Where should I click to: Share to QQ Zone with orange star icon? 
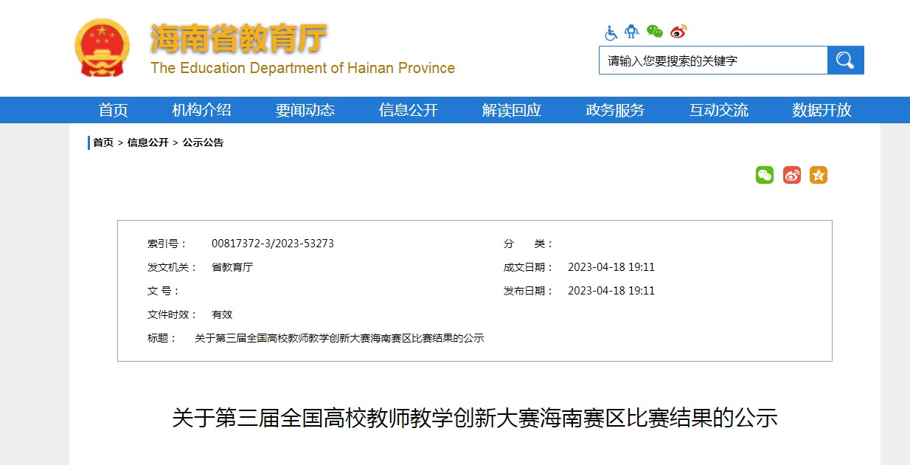(x=818, y=175)
